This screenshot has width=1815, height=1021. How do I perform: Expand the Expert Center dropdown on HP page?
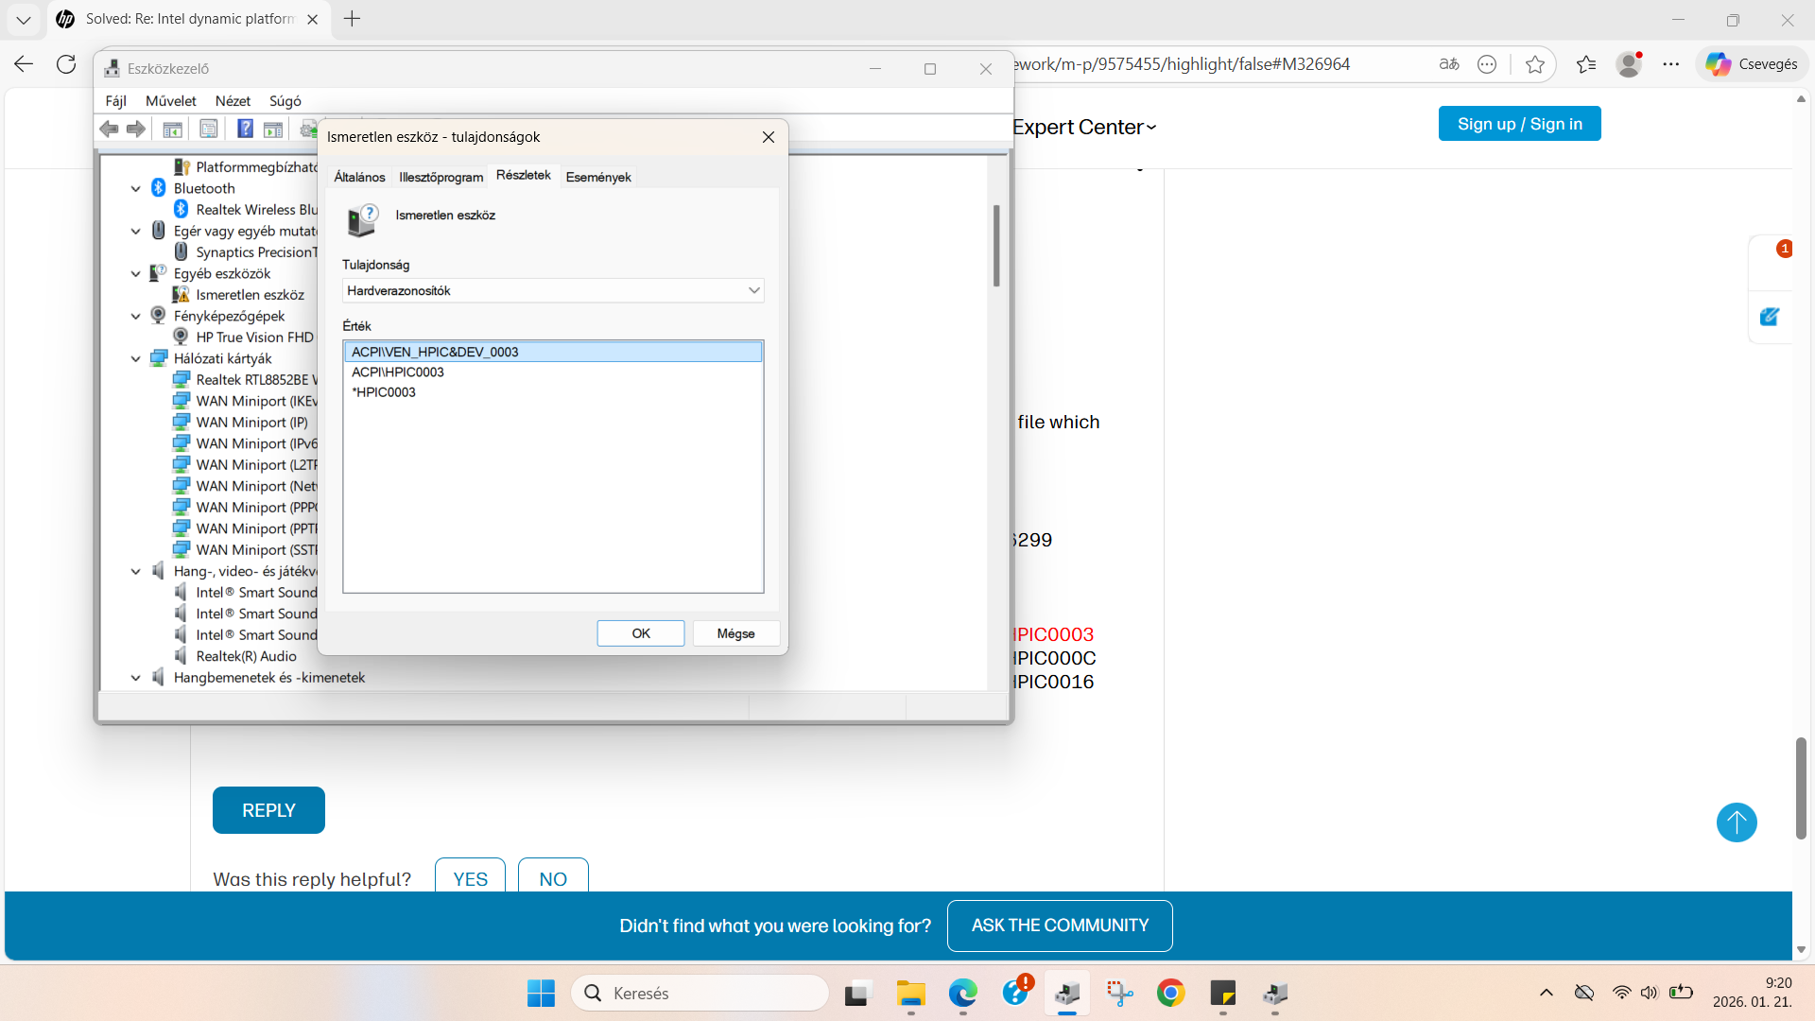point(1084,128)
